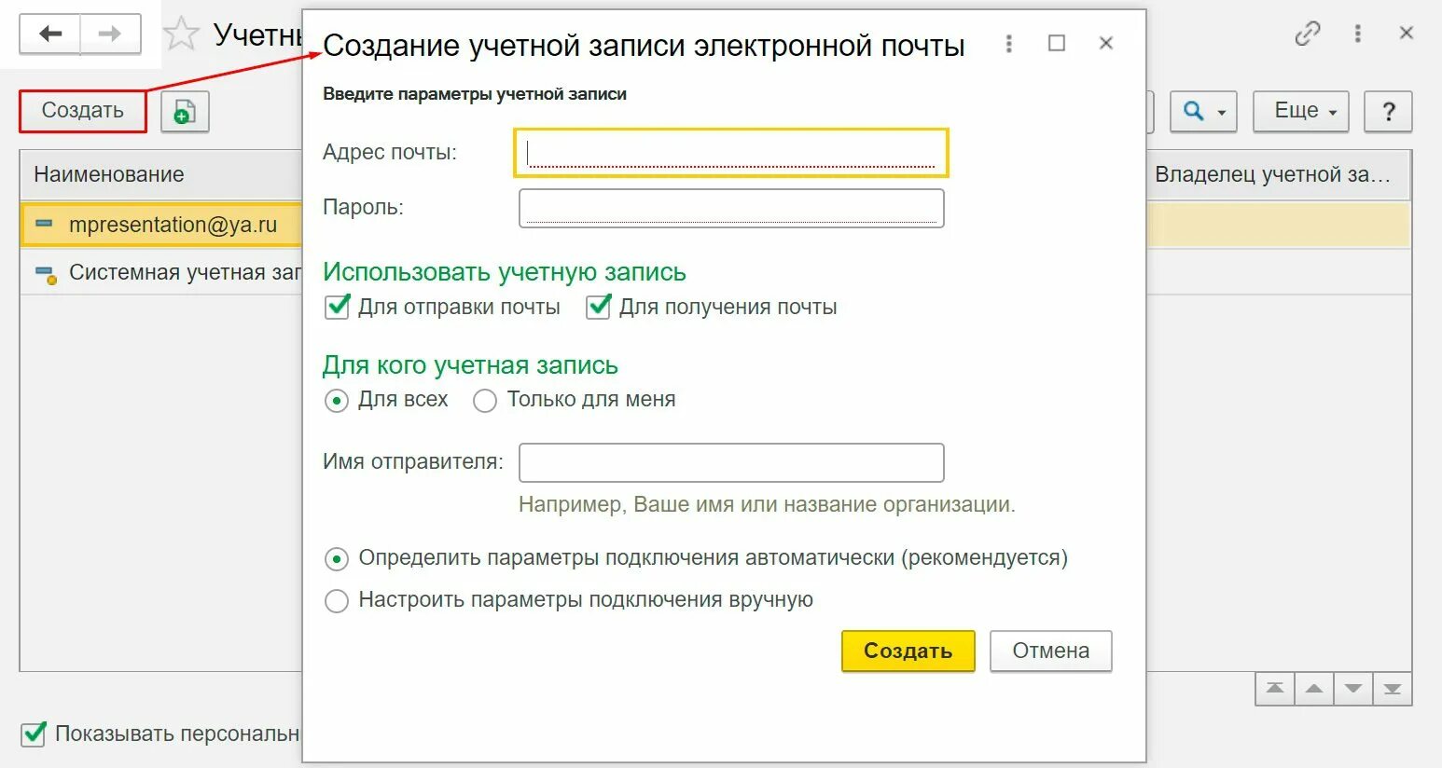Click the 'Отмена' button
The height and width of the screenshot is (768, 1442).
tap(1050, 651)
